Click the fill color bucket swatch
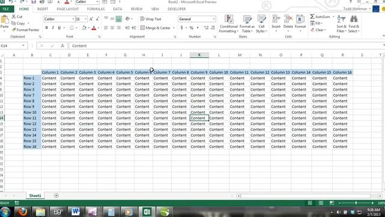Viewport: 385px width, 217px height. (x=84, y=28)
